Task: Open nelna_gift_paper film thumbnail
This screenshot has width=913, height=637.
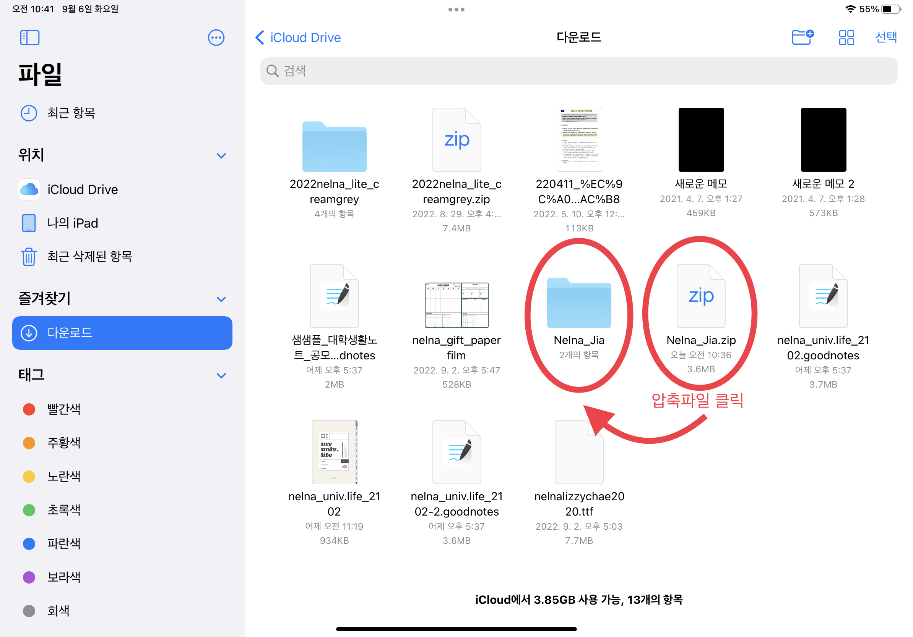Action: pos(456,305)
